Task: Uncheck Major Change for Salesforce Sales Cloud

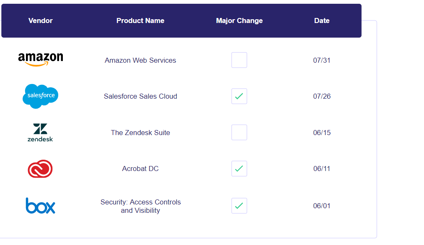Action: [239, 96]
